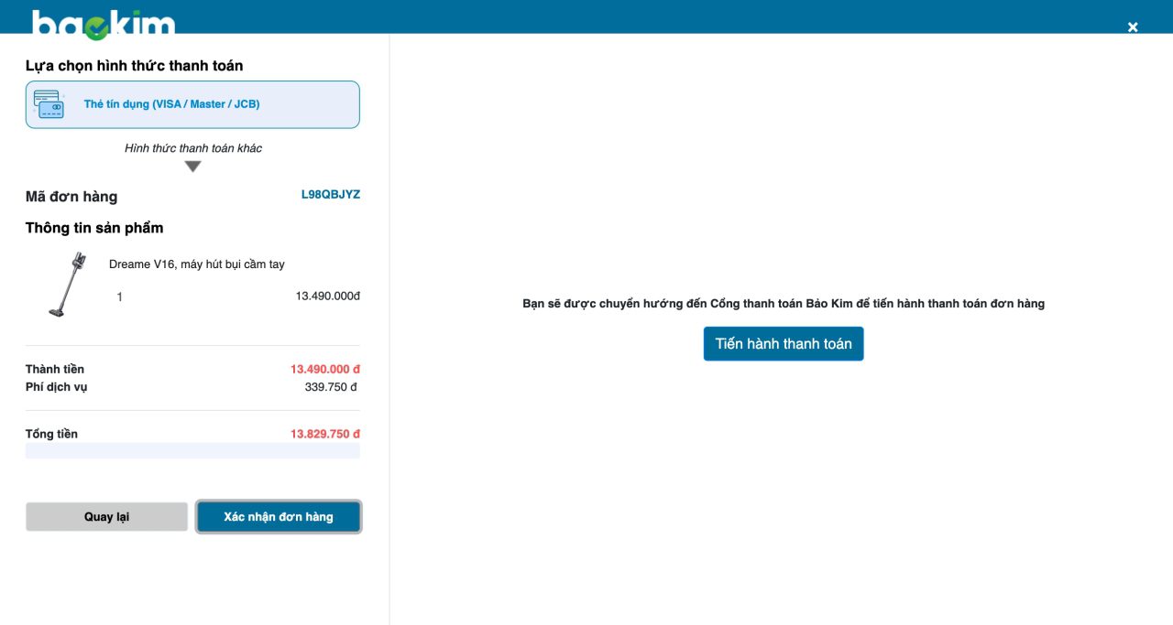Close the payment dialog with X

point(1133,27)
